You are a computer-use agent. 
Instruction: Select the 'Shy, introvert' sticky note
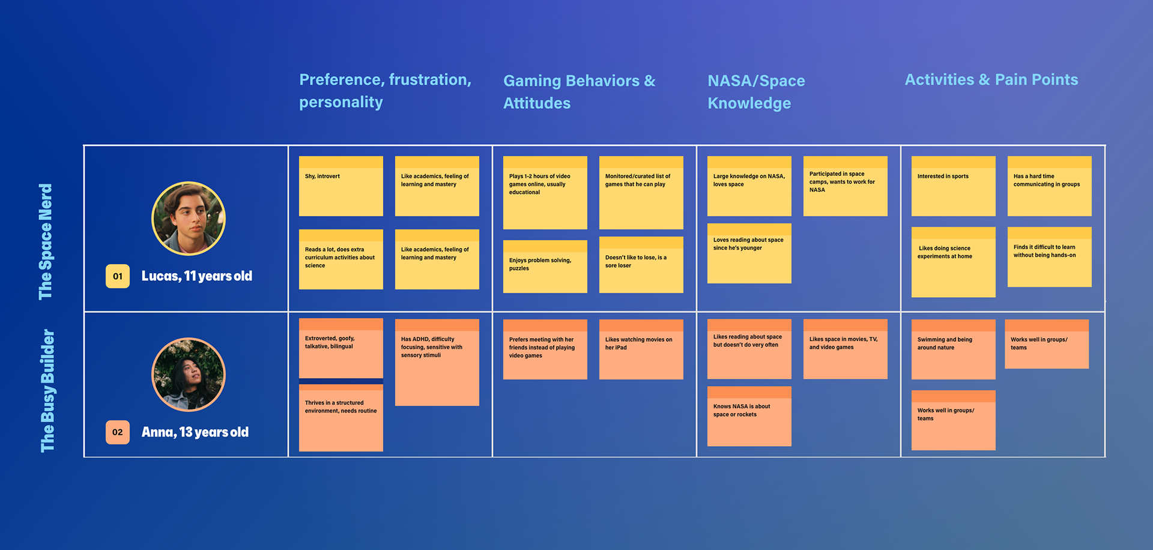click(x=341, y=186)
